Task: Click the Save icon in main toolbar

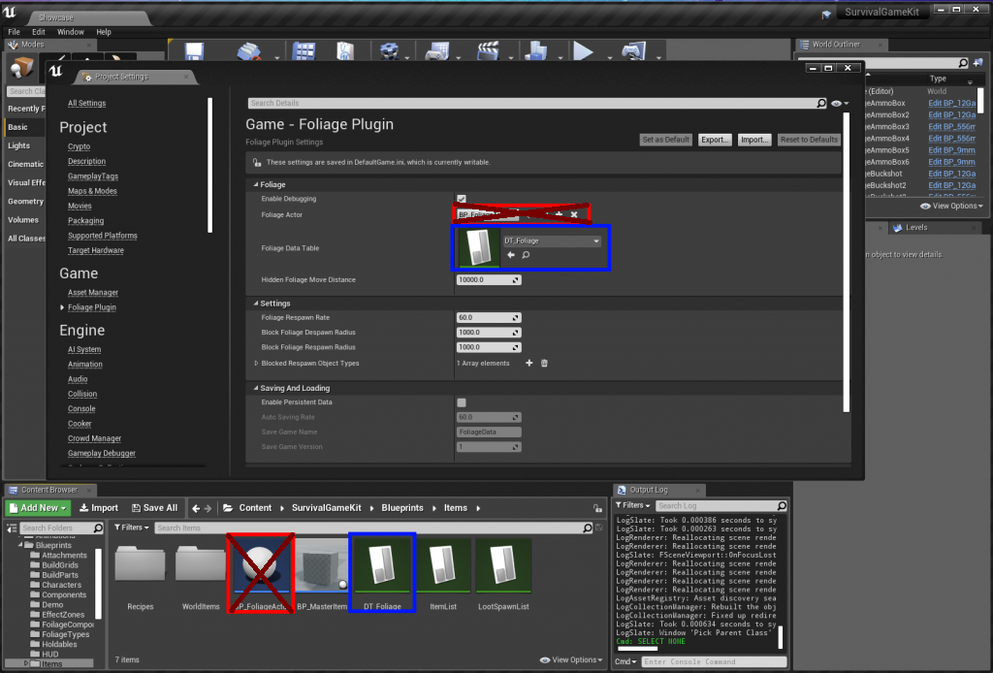Action: (x=194, y=51)
